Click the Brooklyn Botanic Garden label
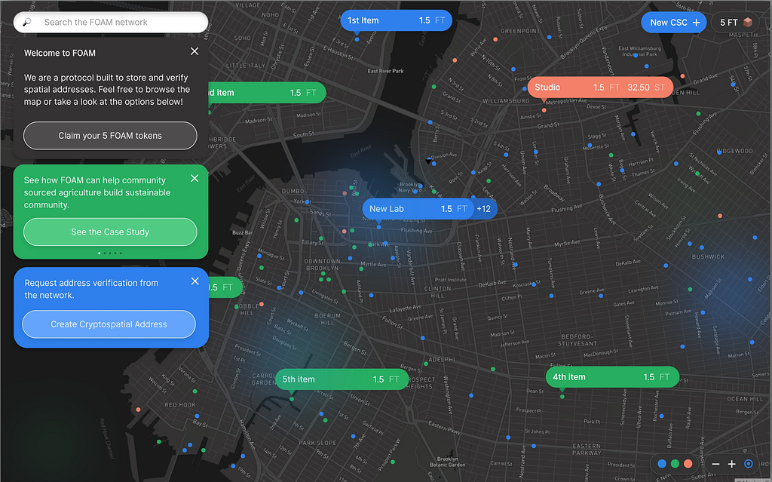Screen dimensions: 772x482 pos(448,462)
